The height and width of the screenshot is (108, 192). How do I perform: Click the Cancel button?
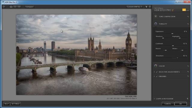168,104
